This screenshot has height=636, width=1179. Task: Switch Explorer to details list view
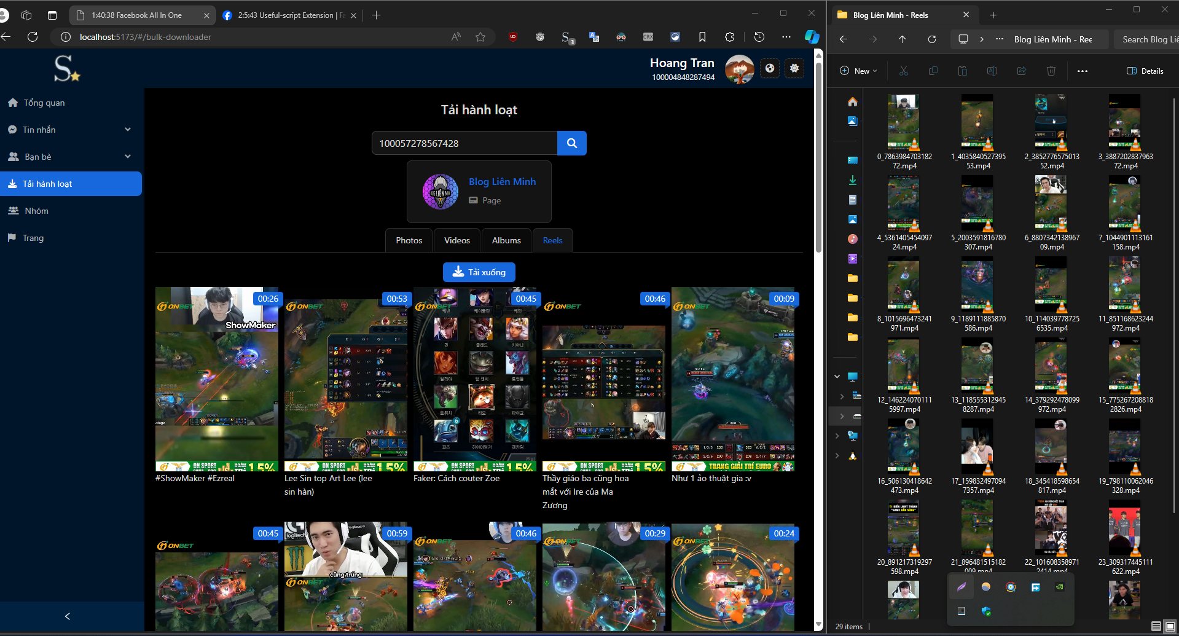pos(1156,626)
